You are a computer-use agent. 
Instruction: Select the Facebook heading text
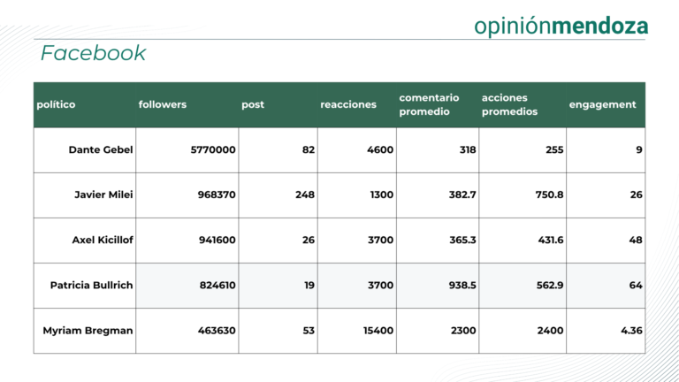coord(93,53)
